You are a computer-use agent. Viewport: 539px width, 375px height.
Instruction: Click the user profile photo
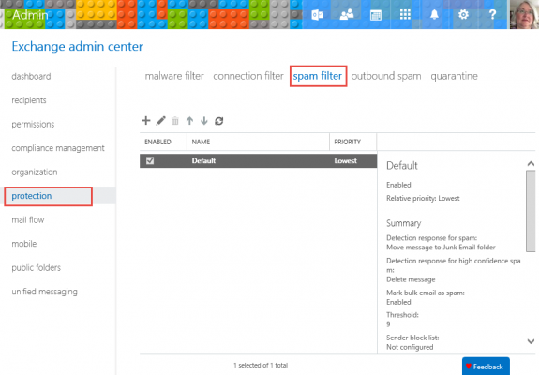(x=525, y=14)
